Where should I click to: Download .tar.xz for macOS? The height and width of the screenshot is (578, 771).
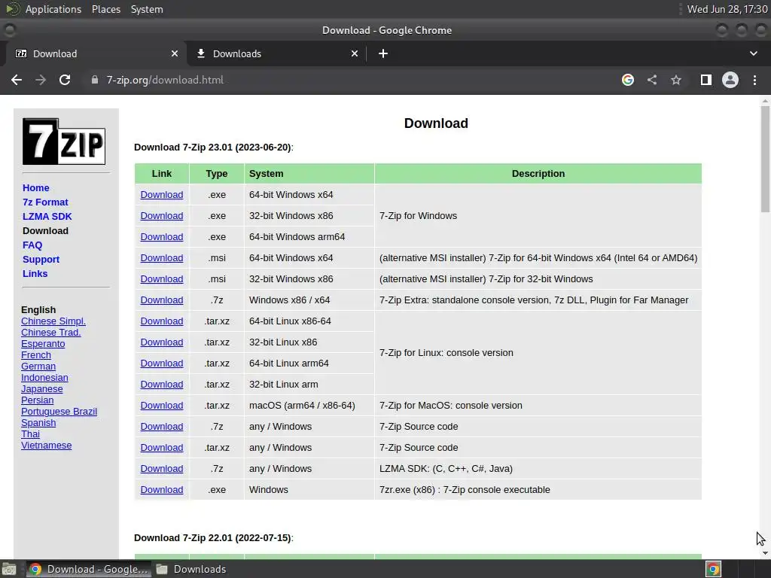point(162,406)
